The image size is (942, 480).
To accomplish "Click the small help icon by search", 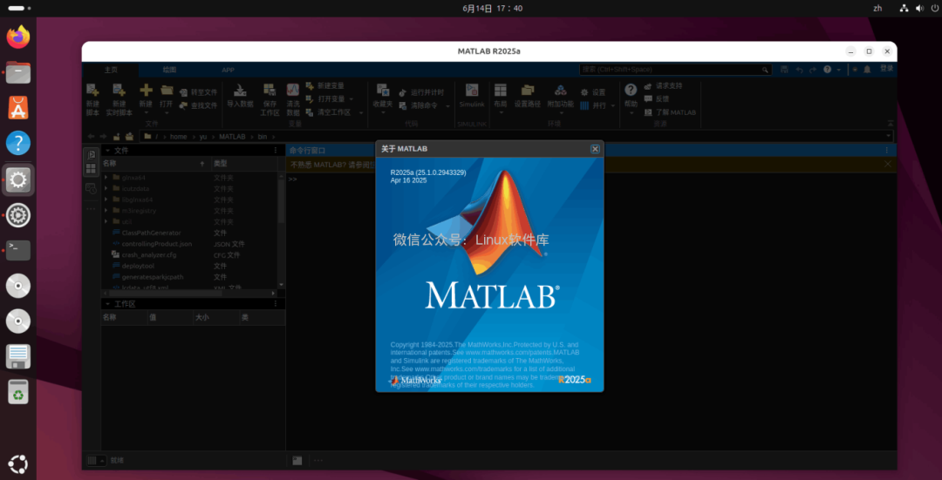I will tap(828, 70).
